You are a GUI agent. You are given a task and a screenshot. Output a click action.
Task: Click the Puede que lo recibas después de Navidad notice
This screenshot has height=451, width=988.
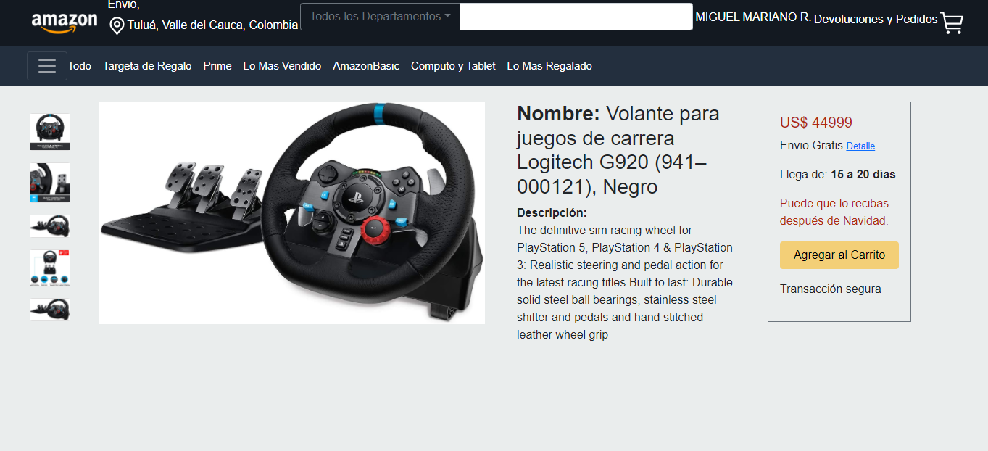(x=834, y=212)
